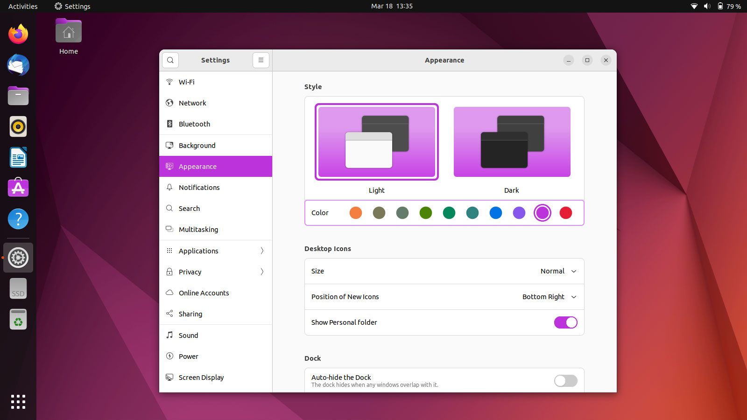Screen dimensions: 747x420
Task: Open Background settings
Action: pos(197,145)
